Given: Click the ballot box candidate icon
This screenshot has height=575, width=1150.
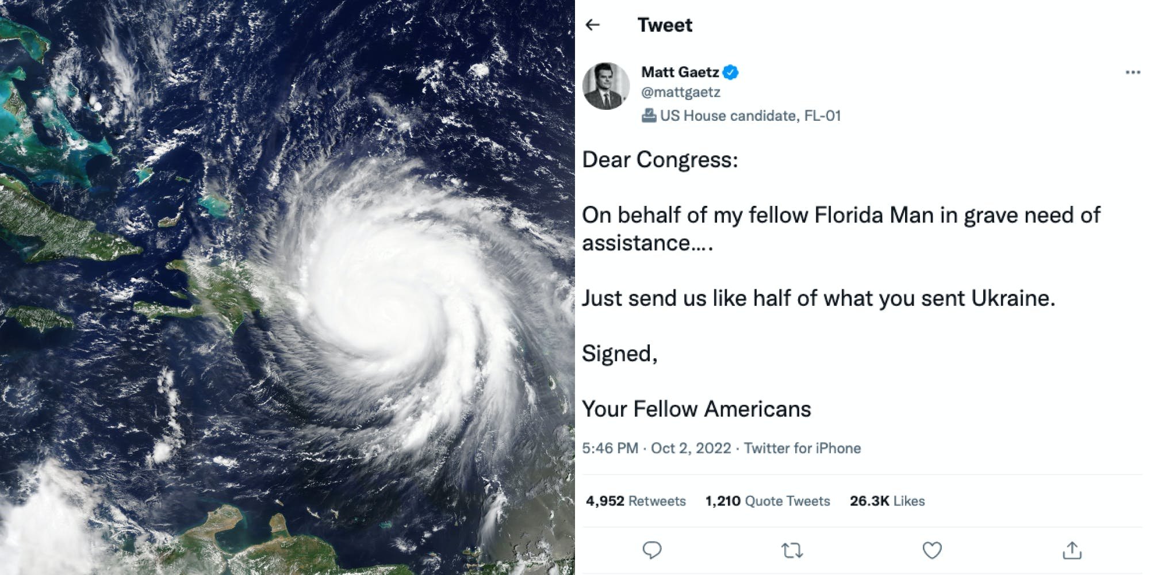Looking at the screenshot, I should coord(649,116).
